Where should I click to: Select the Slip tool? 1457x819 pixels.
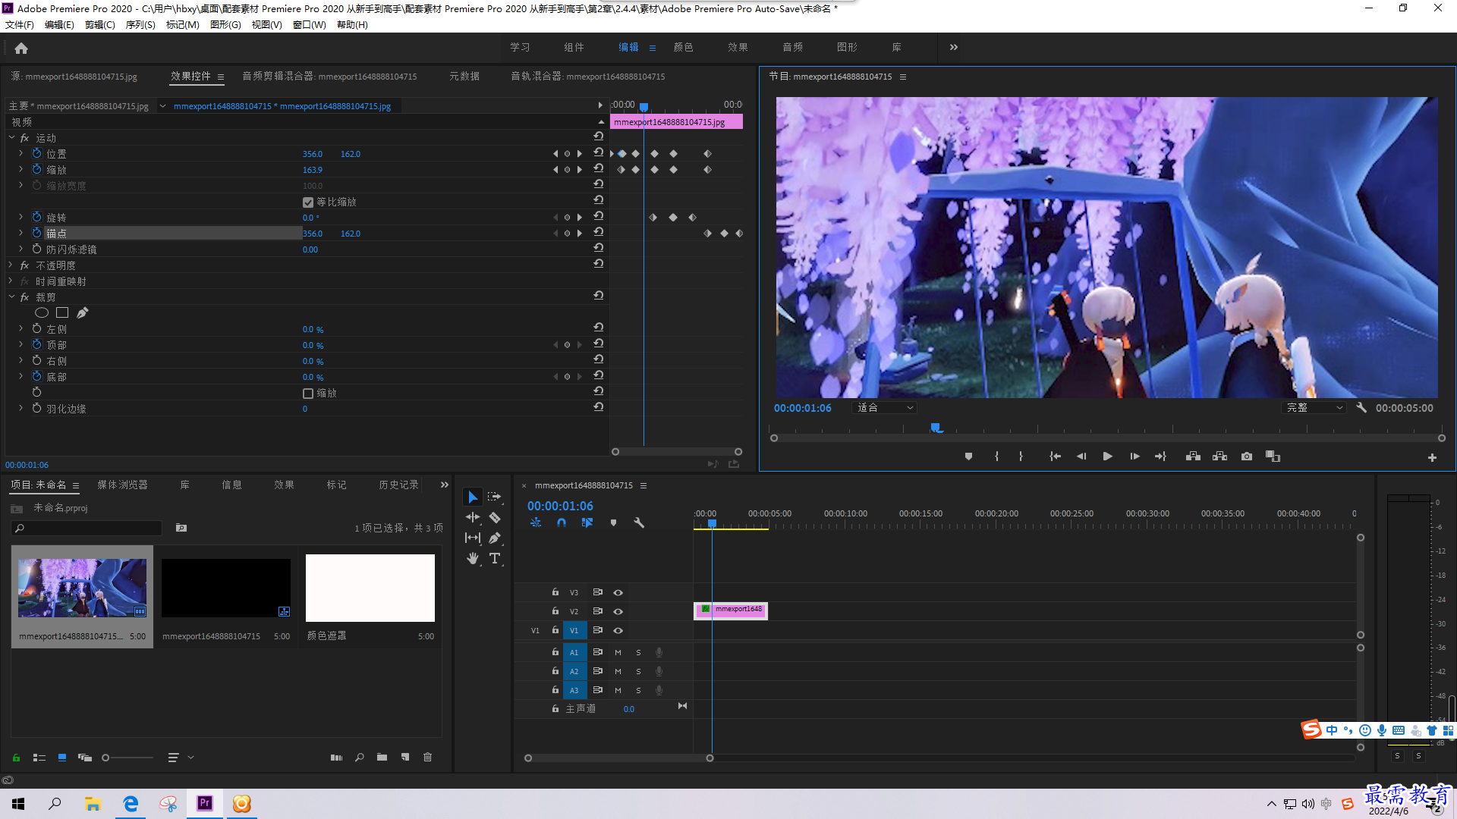coord(473,538)
